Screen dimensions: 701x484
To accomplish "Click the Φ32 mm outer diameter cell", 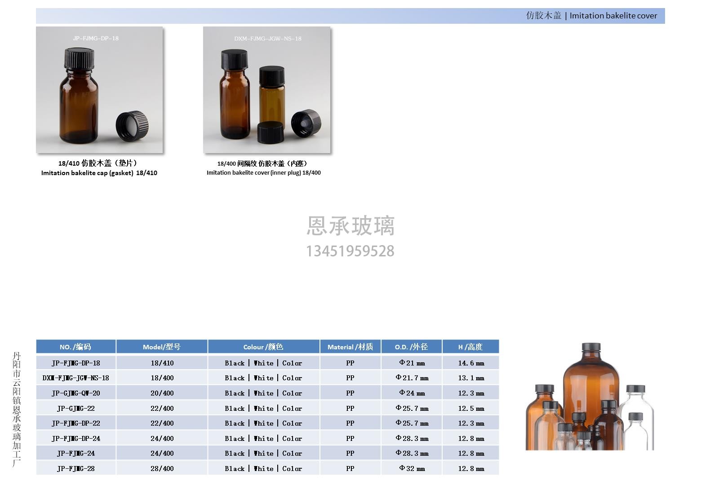I will tap(412, 468).
